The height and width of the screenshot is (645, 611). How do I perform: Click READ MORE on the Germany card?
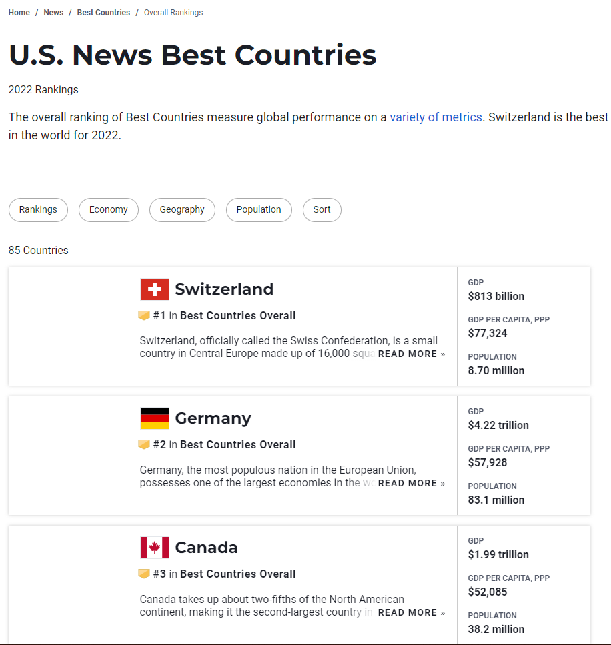click(x=411, y=483)
